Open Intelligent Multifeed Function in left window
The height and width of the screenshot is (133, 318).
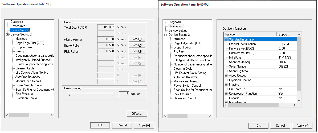[34, 60]
